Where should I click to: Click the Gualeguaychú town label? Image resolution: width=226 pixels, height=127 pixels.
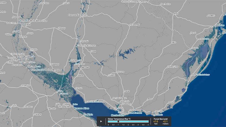pos(76,60)
